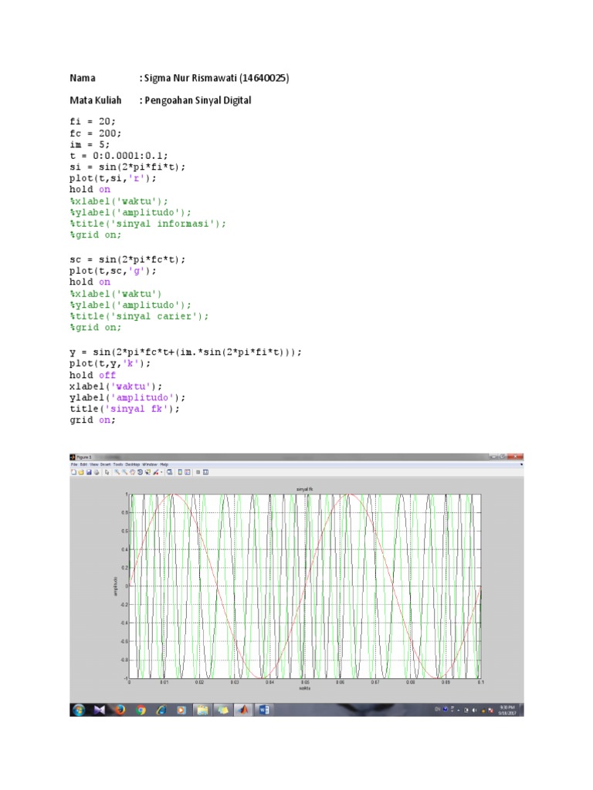Select the Rotate 3D tool
The height and width of the screenshot is (790, 593).
click(x=141, y=472)
